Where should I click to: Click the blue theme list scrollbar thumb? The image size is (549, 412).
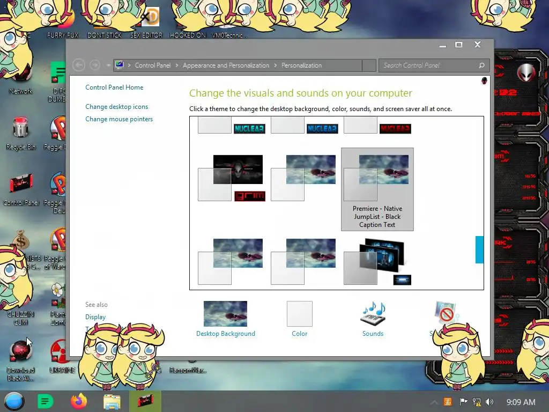479,249
